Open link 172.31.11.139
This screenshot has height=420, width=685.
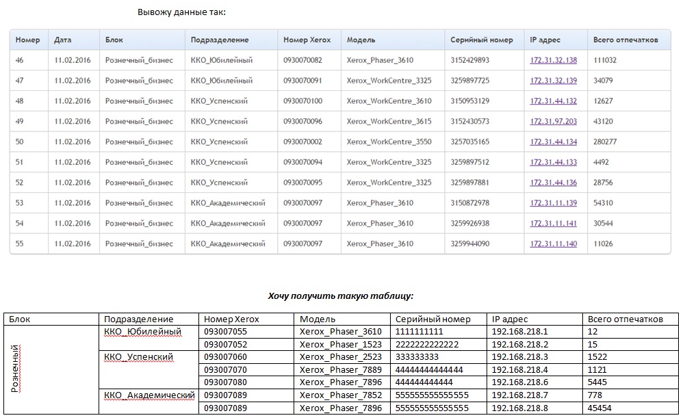pyautogui.click(x=553, y=203)
